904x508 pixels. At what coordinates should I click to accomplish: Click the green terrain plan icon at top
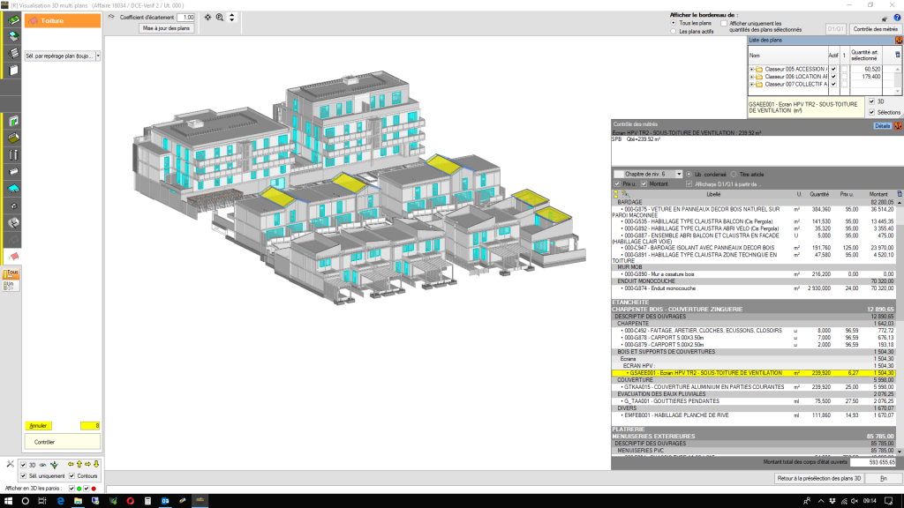click(13, 20)
